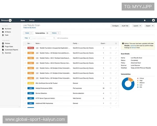Click the Audit Trail button

click(x=125, y=26)
